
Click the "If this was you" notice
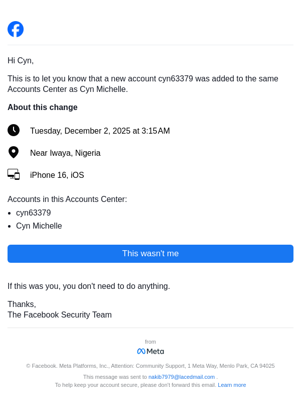89,286
